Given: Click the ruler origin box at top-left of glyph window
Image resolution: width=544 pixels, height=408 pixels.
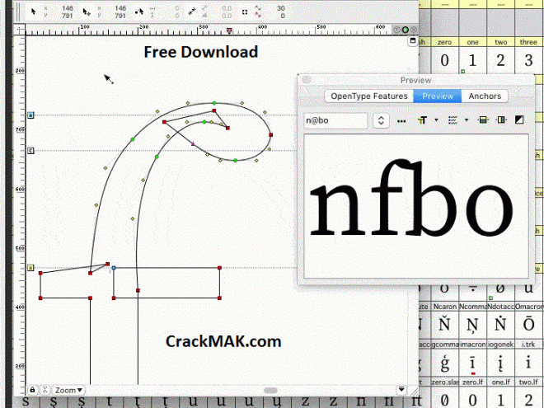Looking at the screenshot, I should pos(20,30).
